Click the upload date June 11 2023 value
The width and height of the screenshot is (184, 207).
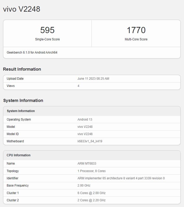pos(93,79)
